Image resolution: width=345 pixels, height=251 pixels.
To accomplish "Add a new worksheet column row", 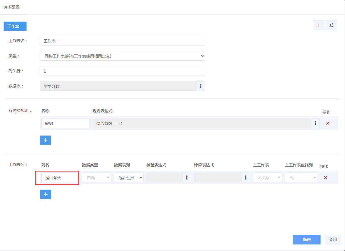I will [x=46, y=194].
